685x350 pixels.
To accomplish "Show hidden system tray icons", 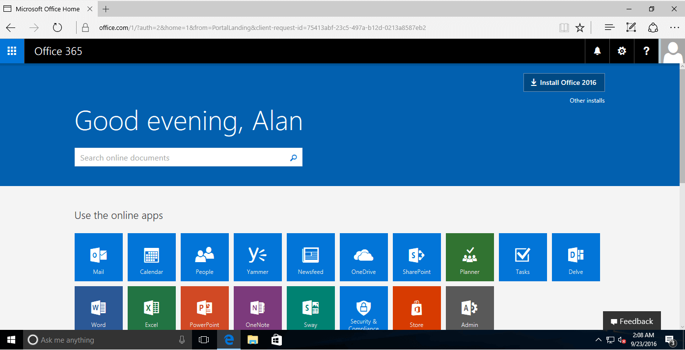I will [x=598, y=340].
